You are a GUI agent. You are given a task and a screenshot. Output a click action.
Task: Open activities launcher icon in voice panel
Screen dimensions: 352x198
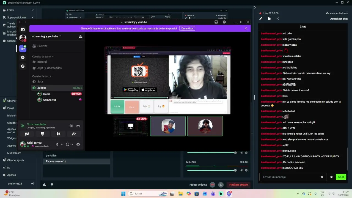[58, 134]
